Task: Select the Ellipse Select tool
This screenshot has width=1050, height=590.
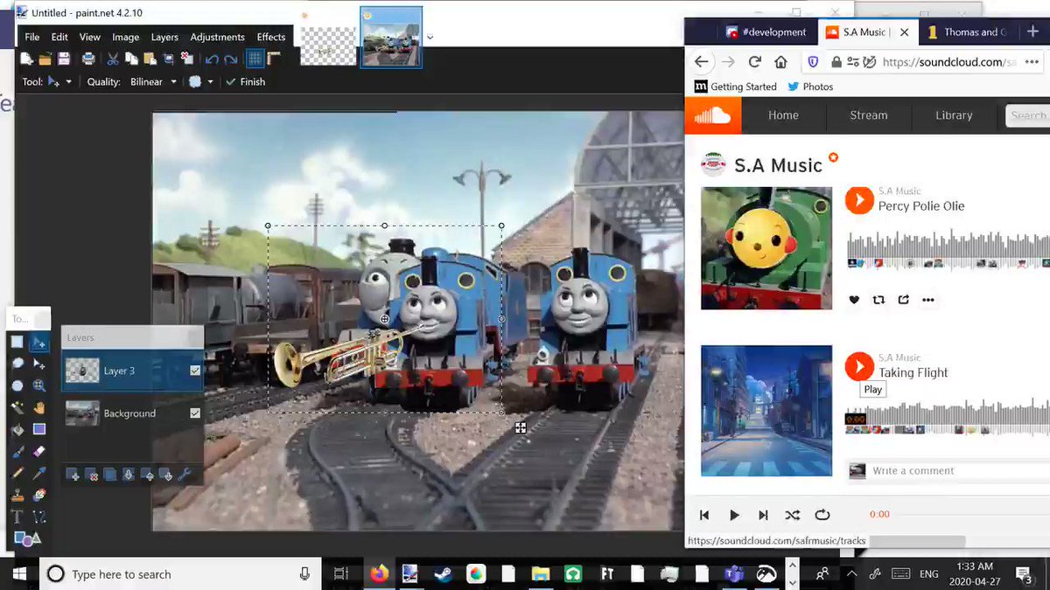Action: pyautogui.click(x=17, y=385)
